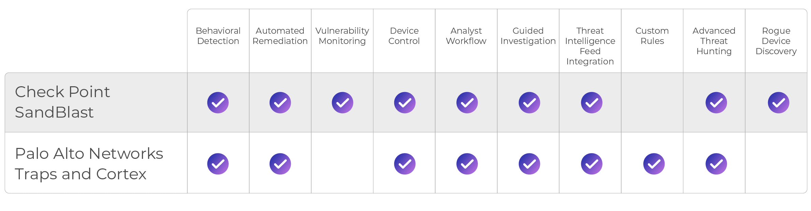Click Palo Alto Custom Rules checkmark
Screen dimensions: 811x211
(654, 164)
